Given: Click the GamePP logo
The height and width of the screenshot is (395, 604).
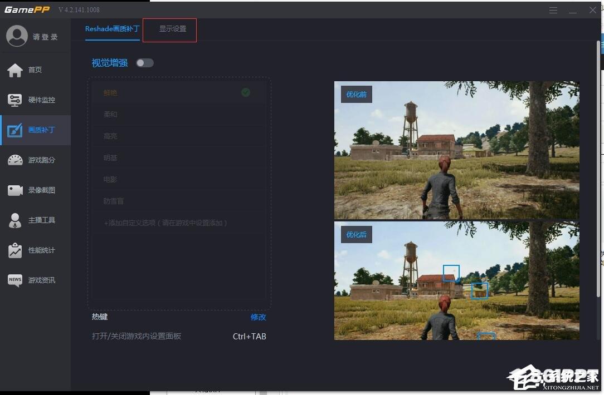Looking at the screenshot, I should pyautogui.click(x=27, y=9).
